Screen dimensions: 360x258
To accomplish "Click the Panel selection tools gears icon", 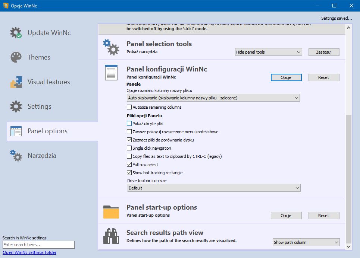I will coord(111,47).
